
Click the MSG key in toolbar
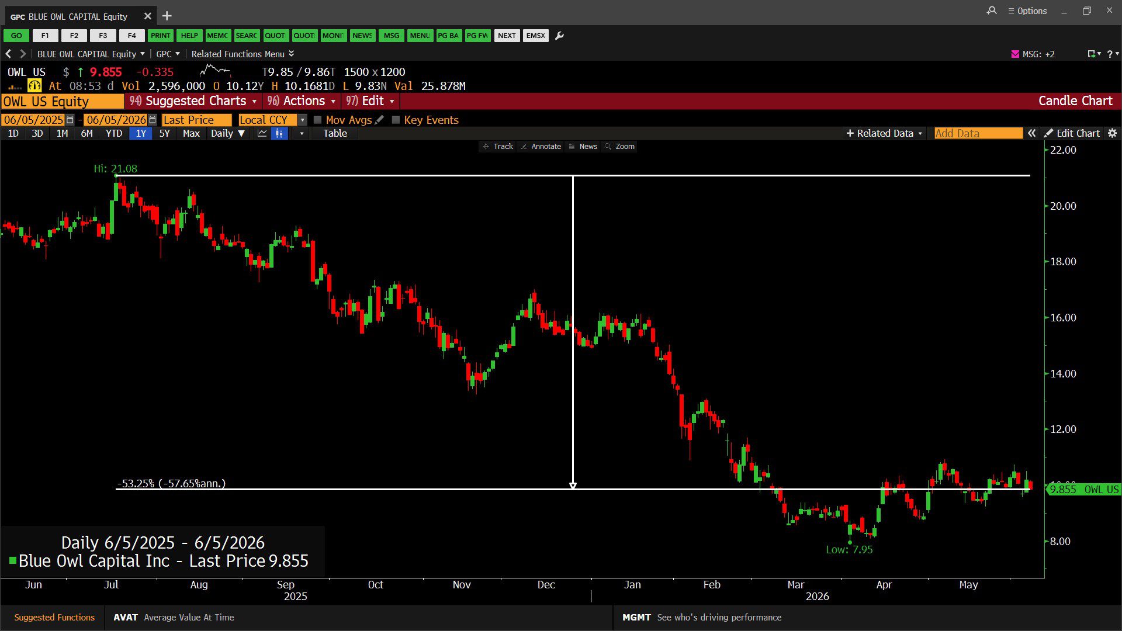click(392, 36)
